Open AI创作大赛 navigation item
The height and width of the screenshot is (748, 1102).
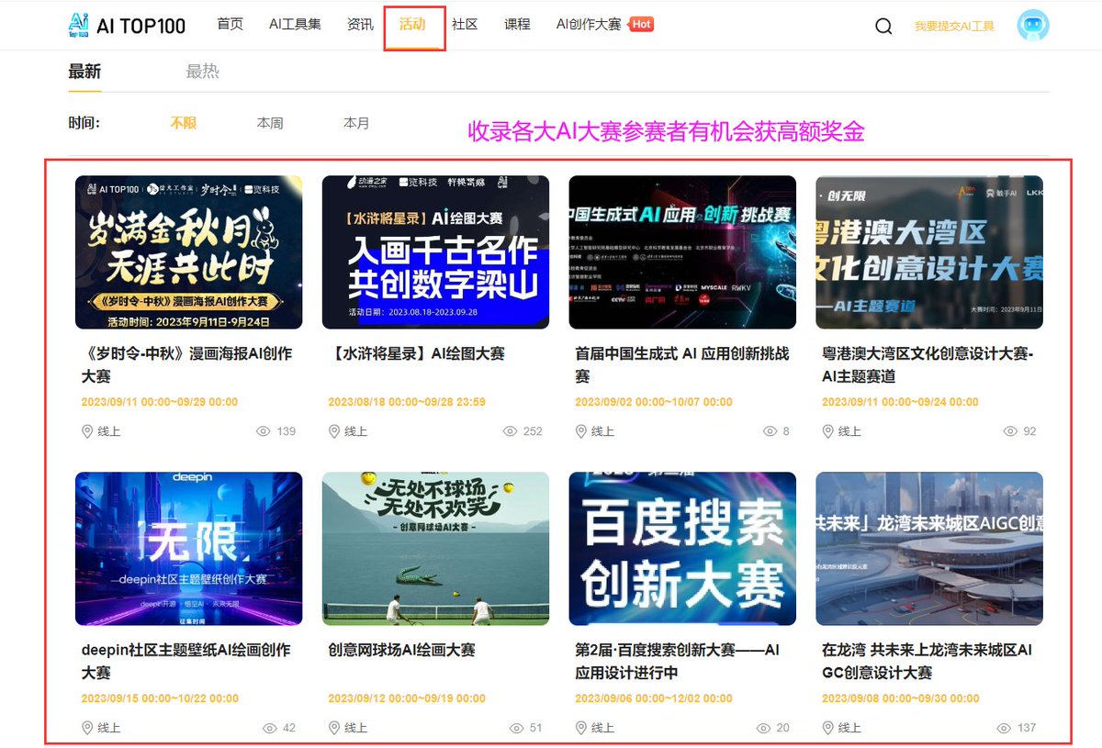coord(589,25)
